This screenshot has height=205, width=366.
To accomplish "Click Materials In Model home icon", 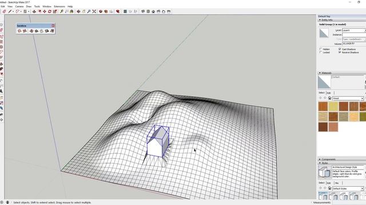I will tap(329, 99).
